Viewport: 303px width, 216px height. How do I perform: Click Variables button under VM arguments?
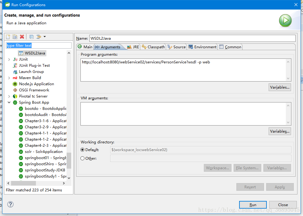pos(280,131)
